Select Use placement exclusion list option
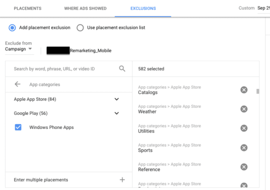The width and height of the screenshot is (270, 190). [80, 28]
